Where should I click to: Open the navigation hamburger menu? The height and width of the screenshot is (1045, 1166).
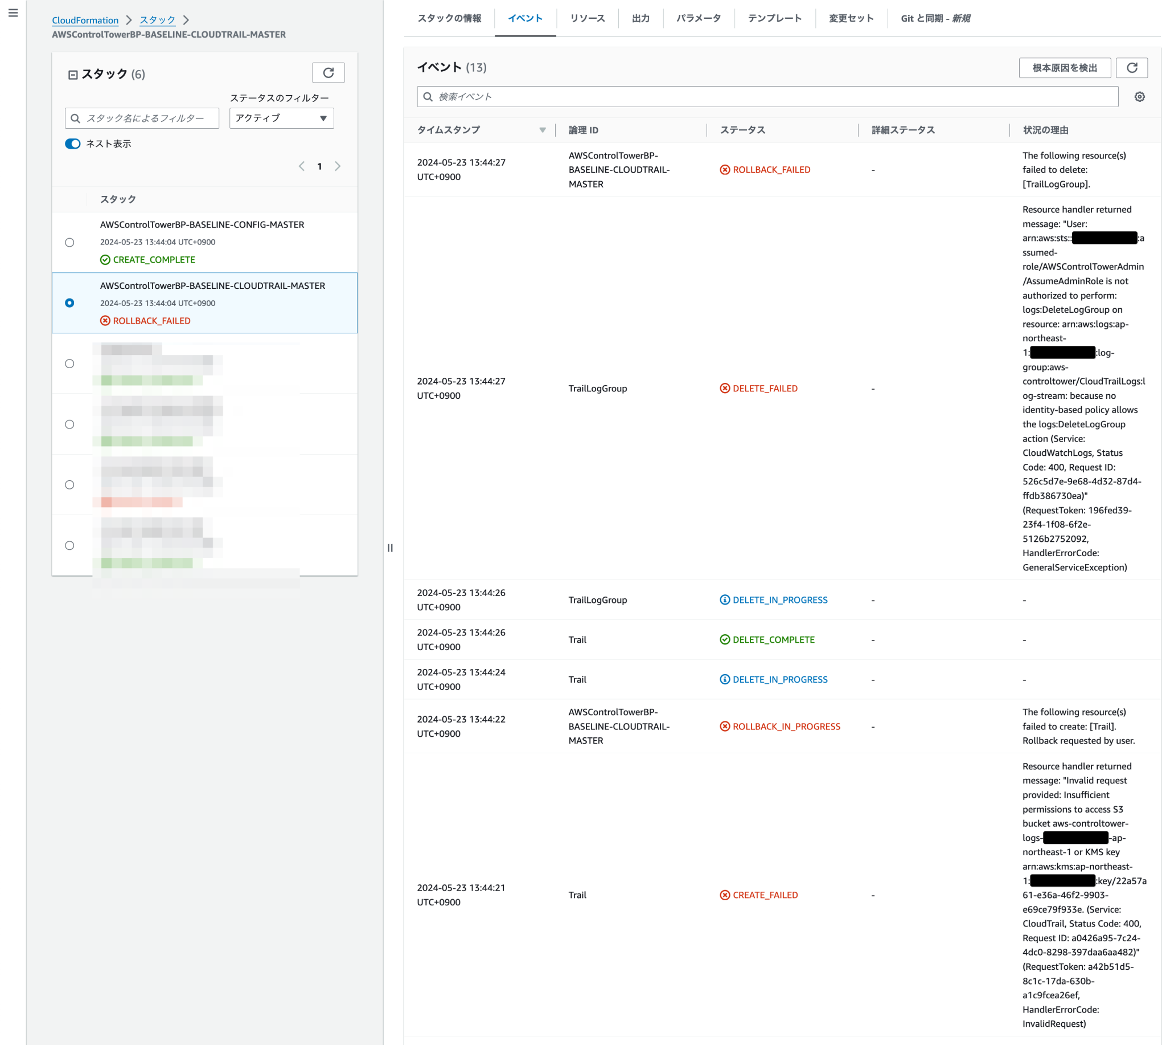[x=13, y=12]
